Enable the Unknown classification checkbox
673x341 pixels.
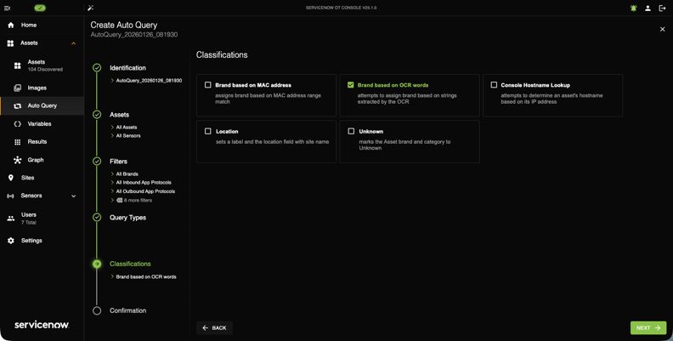pos(351,131)
